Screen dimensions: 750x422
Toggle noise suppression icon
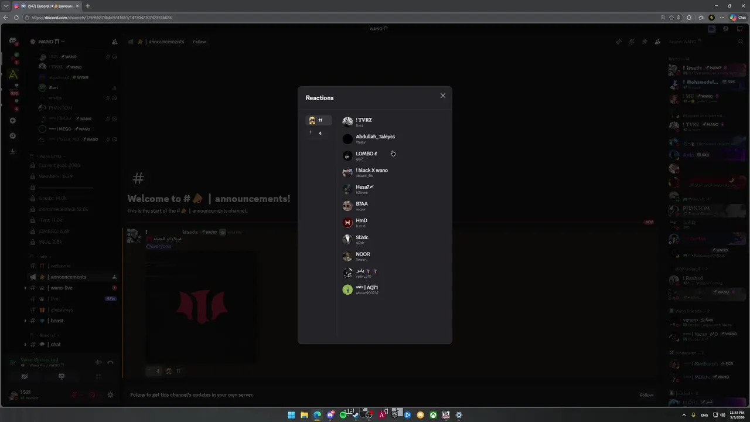point(98,362)
